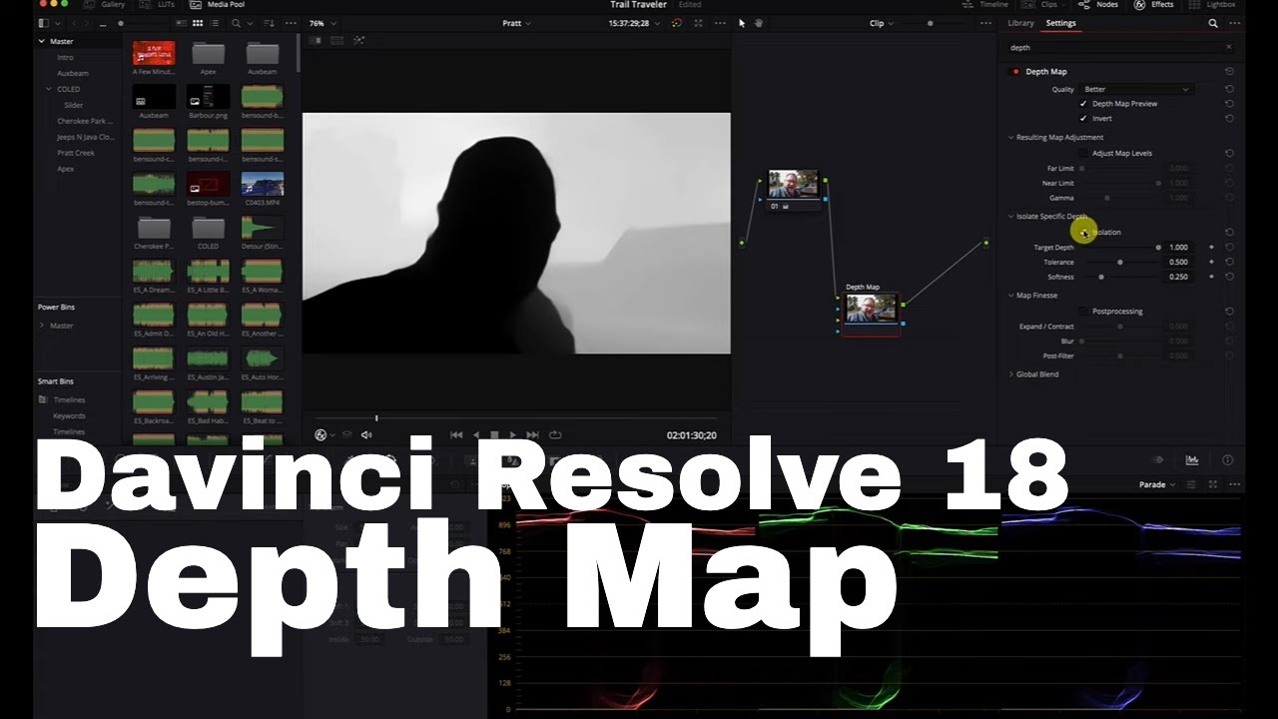Clear the depth search field
Screen dimensions: 1278x719
(x=1228, y=47)
